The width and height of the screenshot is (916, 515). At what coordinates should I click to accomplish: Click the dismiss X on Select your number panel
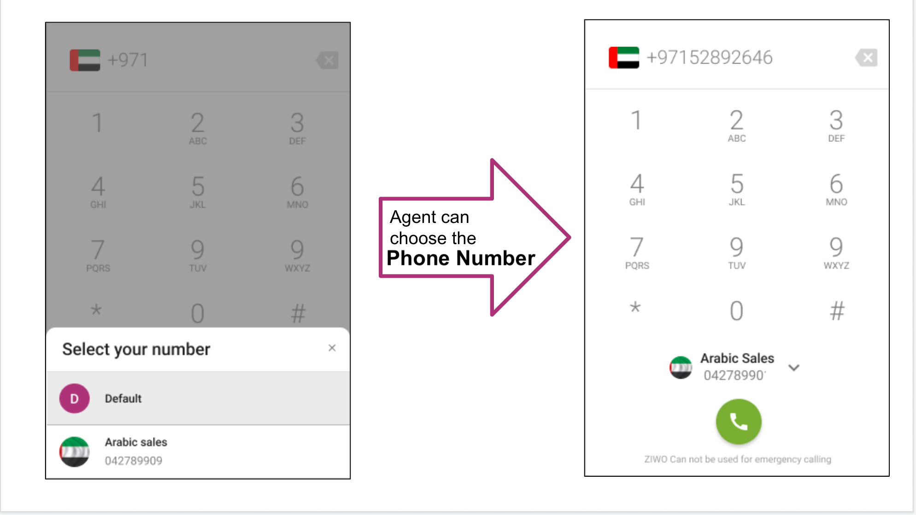332,348
